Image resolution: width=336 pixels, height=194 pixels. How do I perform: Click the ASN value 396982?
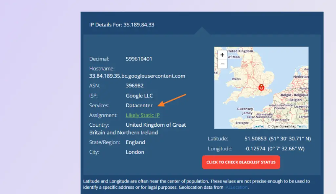point(135,86)
